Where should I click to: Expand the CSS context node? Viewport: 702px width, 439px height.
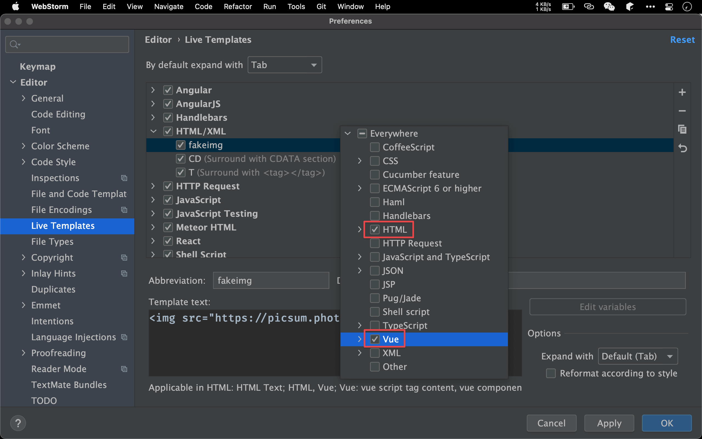pos(360,161)
